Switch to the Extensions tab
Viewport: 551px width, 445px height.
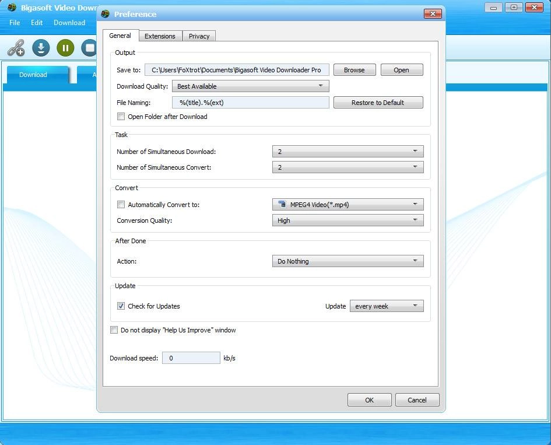pos(160,36)
